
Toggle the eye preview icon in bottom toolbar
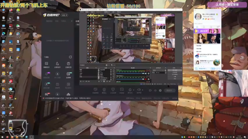coord(155,91)
